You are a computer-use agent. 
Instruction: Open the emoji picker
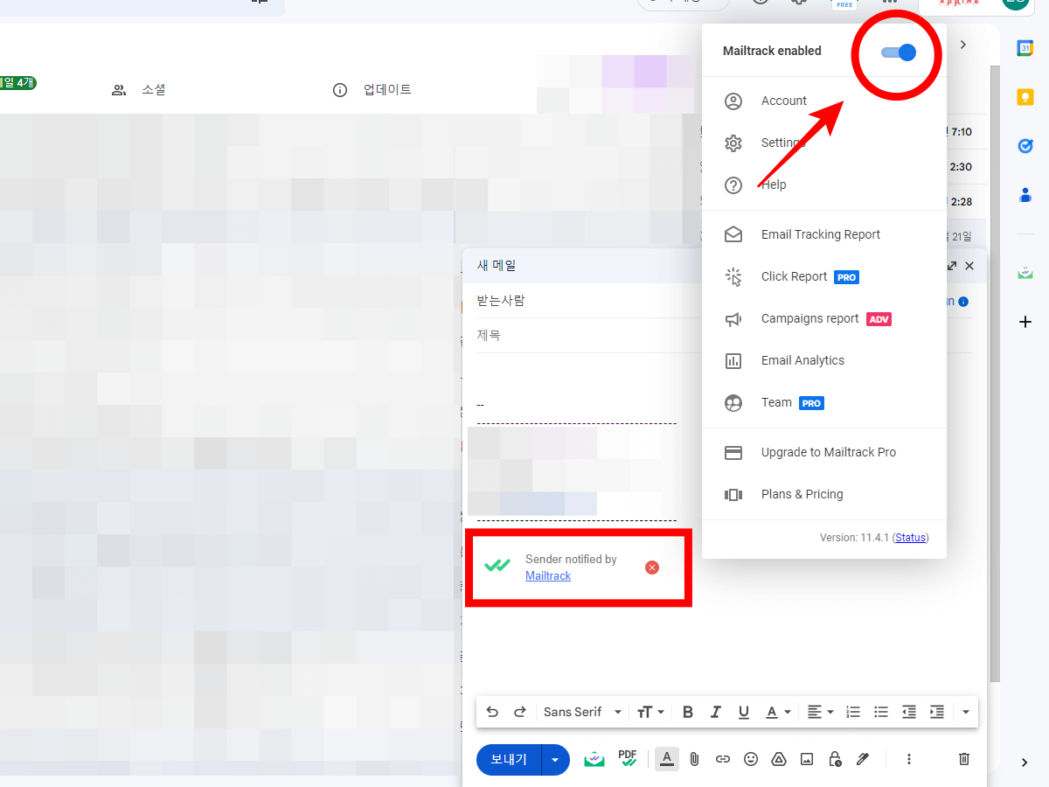click(751, 759)
